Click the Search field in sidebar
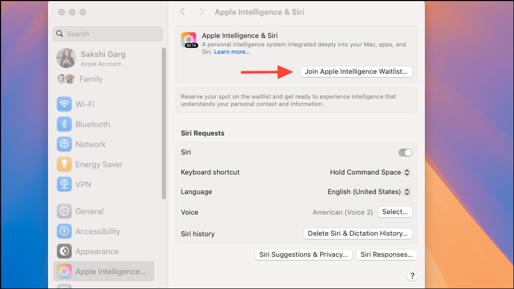 pos(108,34)
